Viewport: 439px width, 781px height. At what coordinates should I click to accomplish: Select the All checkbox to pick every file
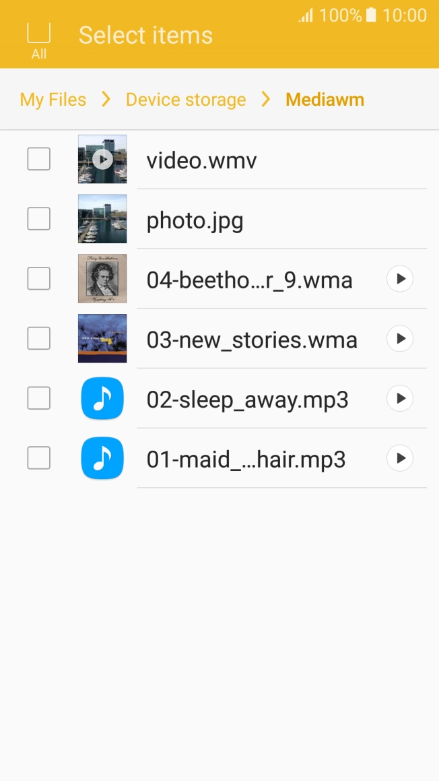(x=38, y=35)
